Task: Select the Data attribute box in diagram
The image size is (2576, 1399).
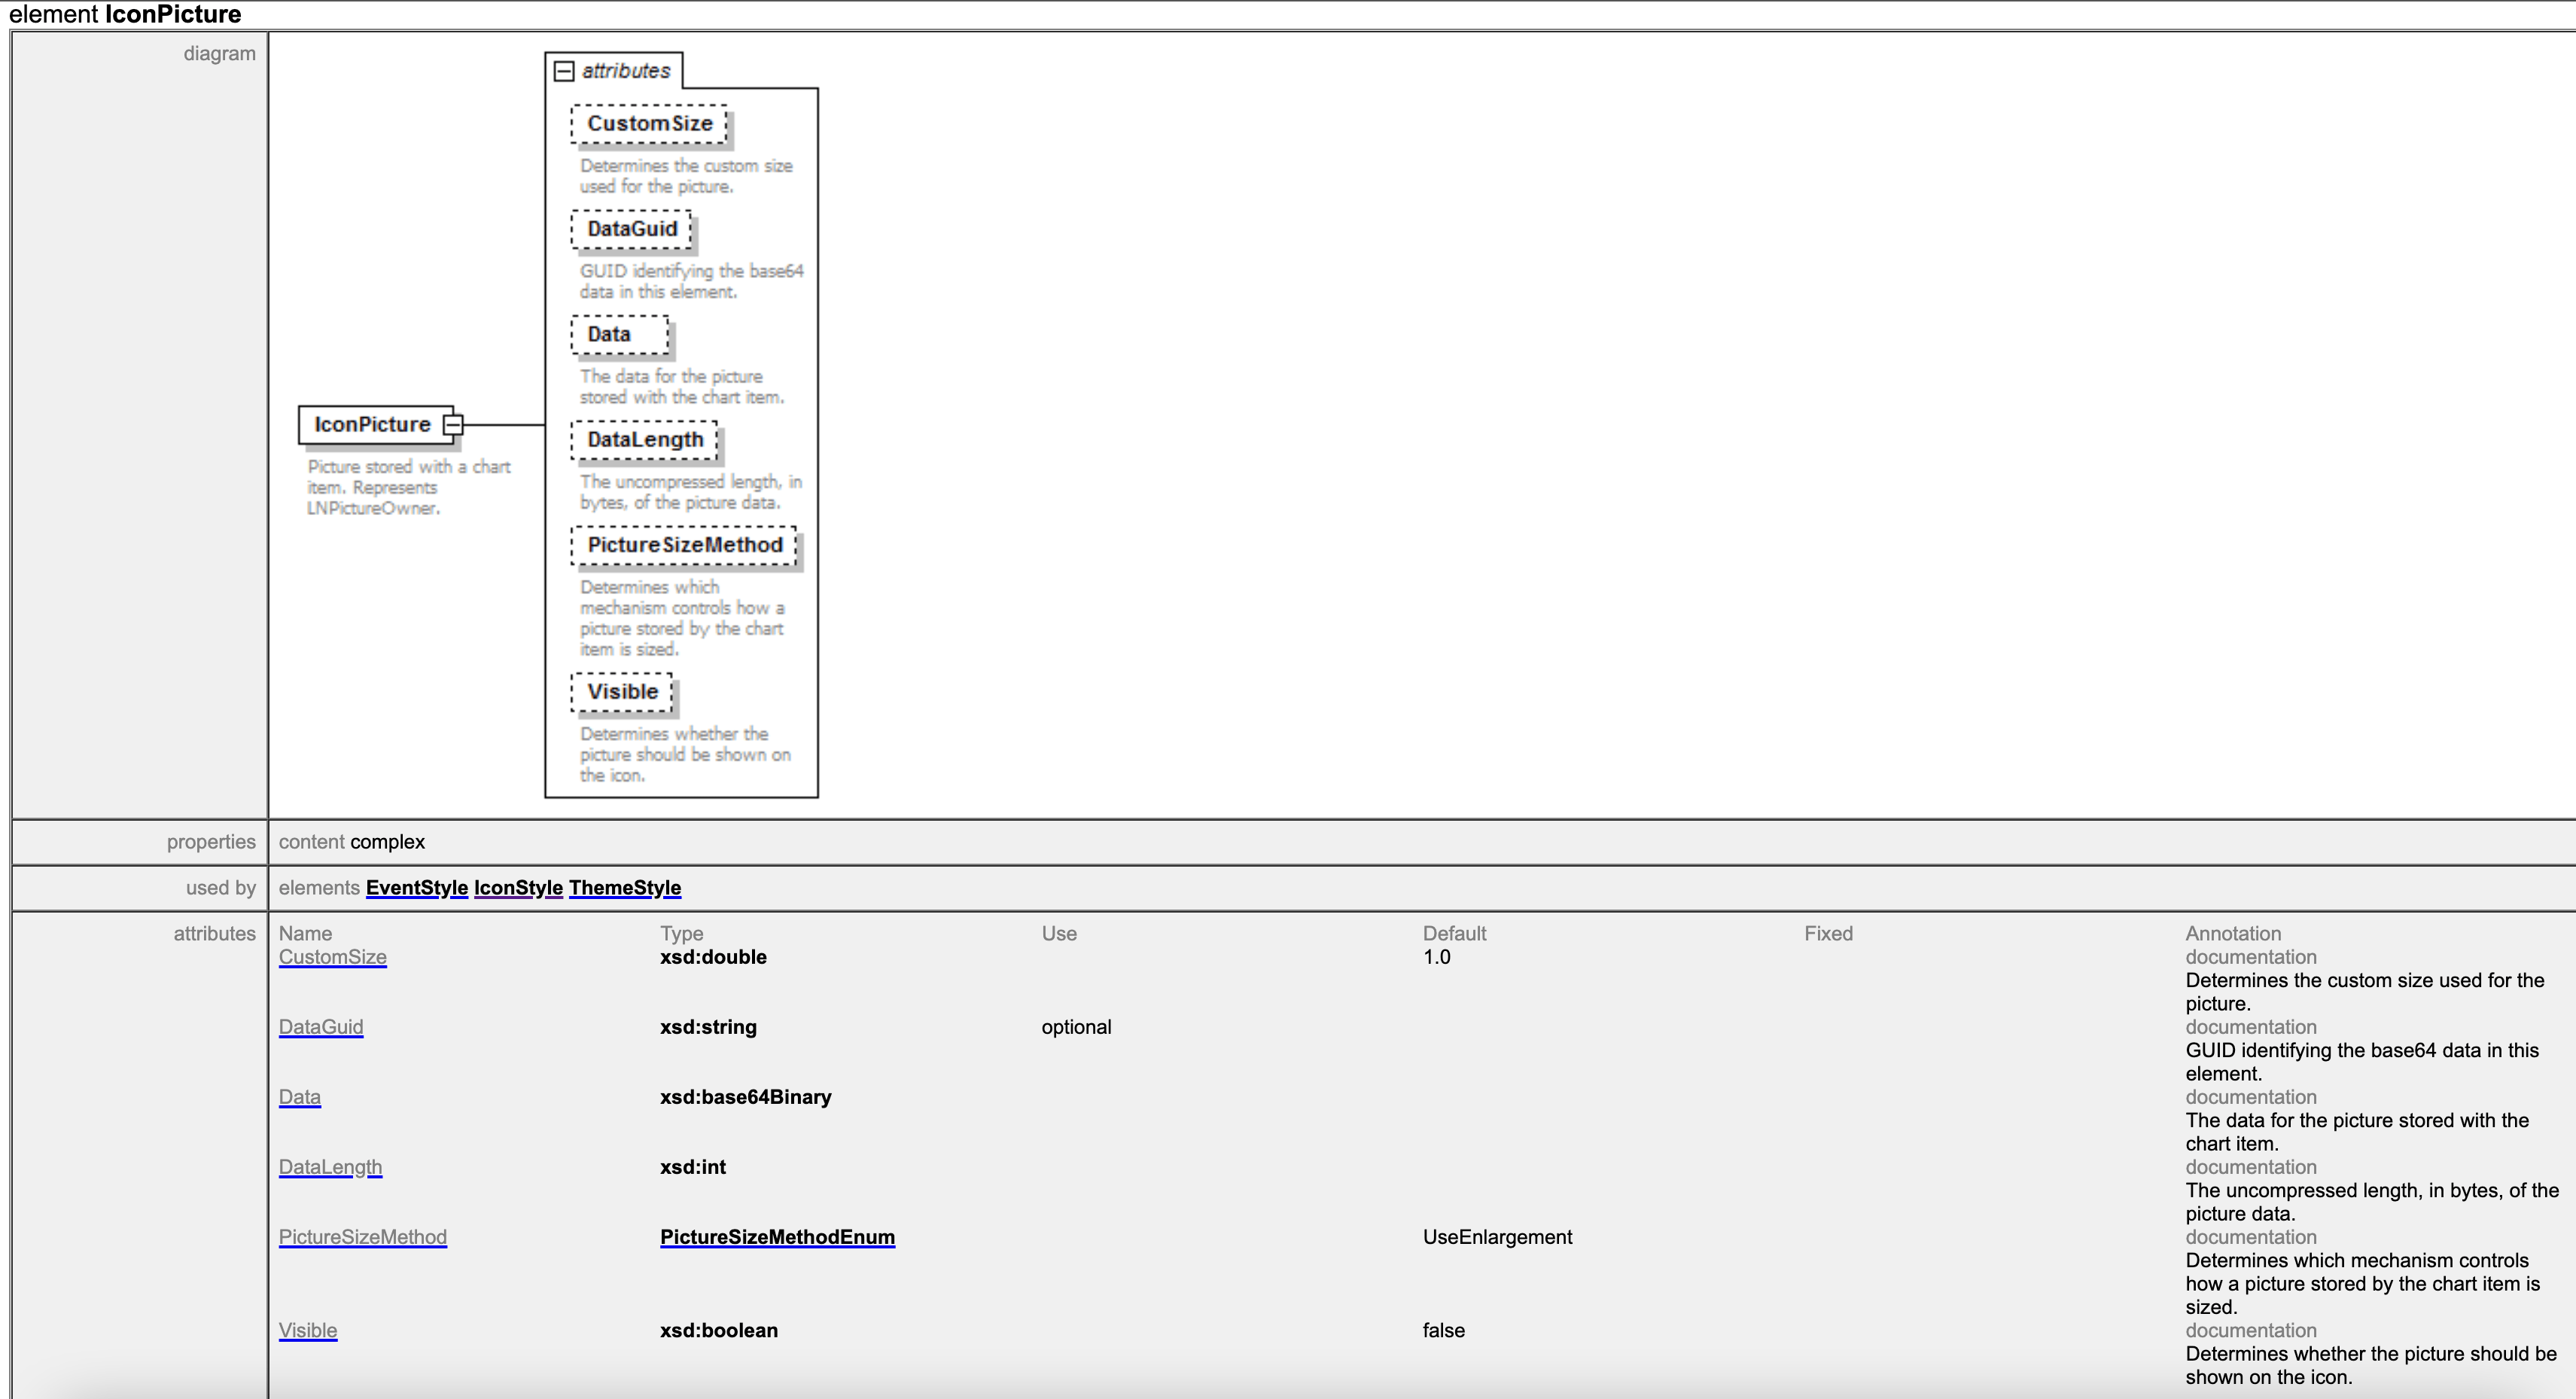Action: (619, 335)
